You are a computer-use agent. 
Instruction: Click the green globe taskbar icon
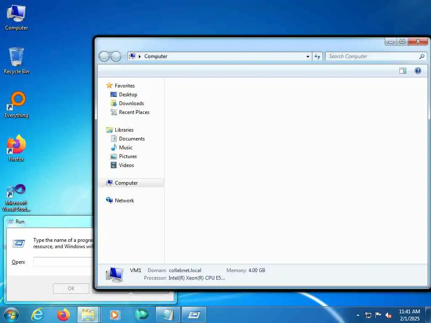[x=141, y=315]
